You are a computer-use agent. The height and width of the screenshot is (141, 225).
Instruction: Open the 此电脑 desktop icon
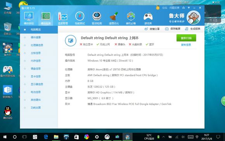[8, 8]
